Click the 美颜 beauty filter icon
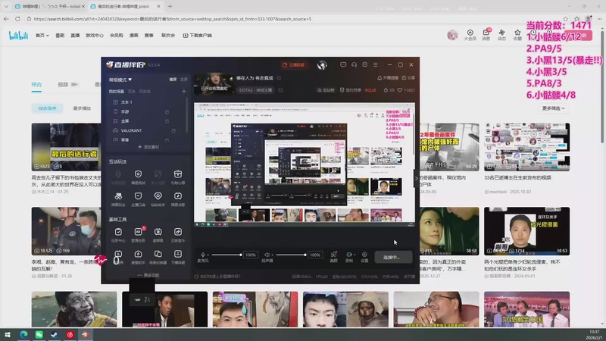Image resolution: width=606 pixels, height=341 pixels. 333,255
